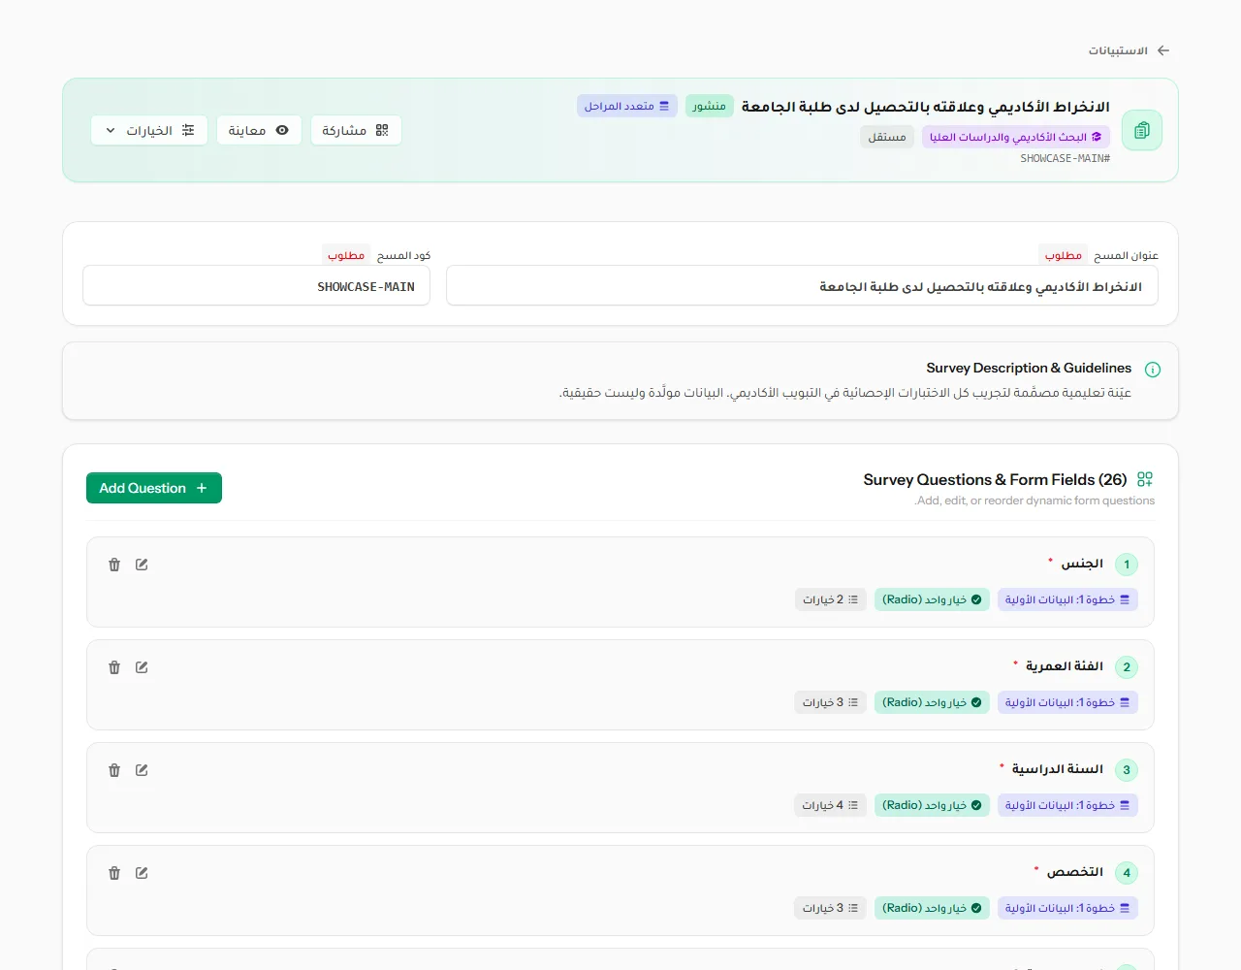Edit the كود المسح SHOWCASE-MAIN field
The image size is (1241, 970).
257,287
